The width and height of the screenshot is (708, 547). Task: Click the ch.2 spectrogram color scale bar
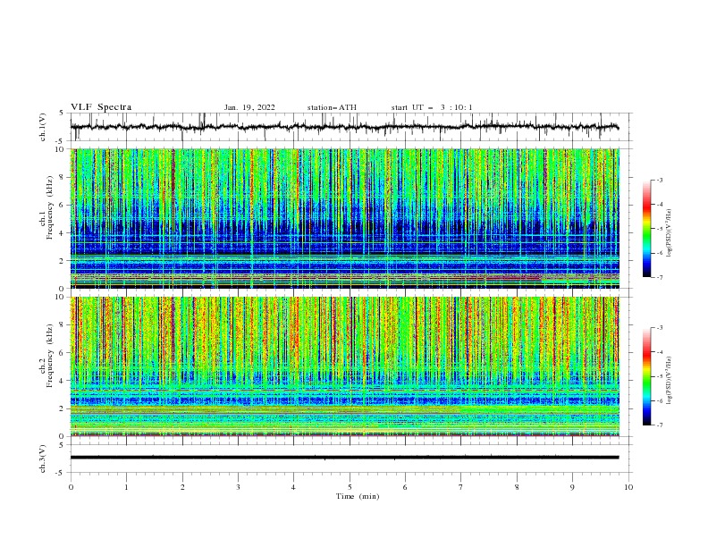(x=647, y=376)
